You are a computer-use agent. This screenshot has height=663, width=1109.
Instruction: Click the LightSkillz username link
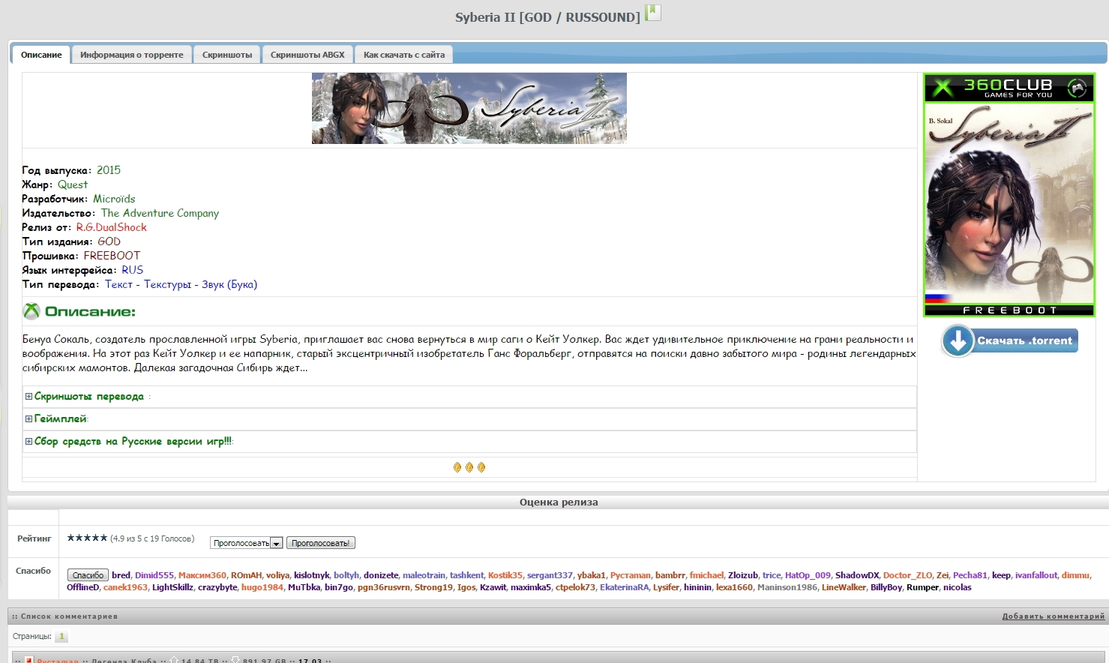[172, 587]
